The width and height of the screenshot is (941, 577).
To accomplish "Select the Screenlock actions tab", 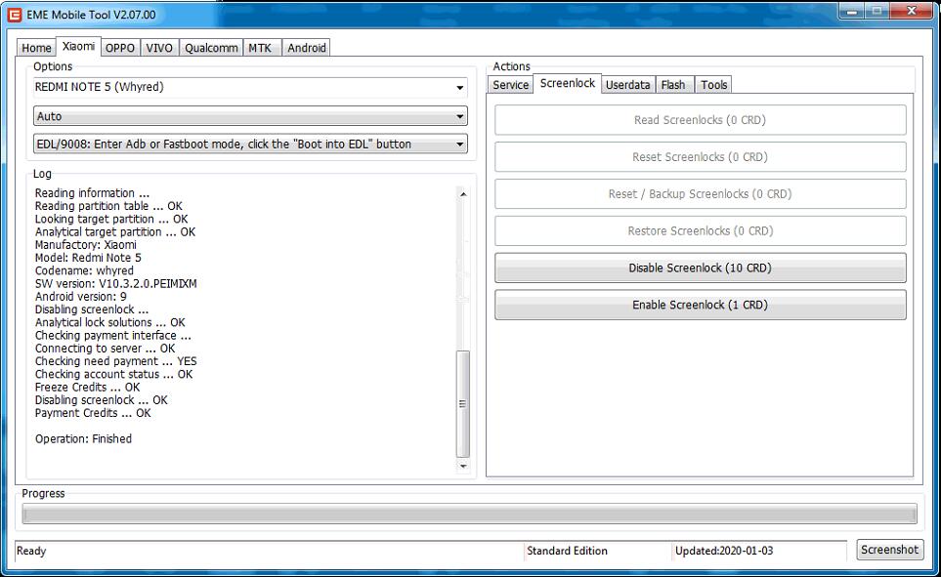I will 567,83.
